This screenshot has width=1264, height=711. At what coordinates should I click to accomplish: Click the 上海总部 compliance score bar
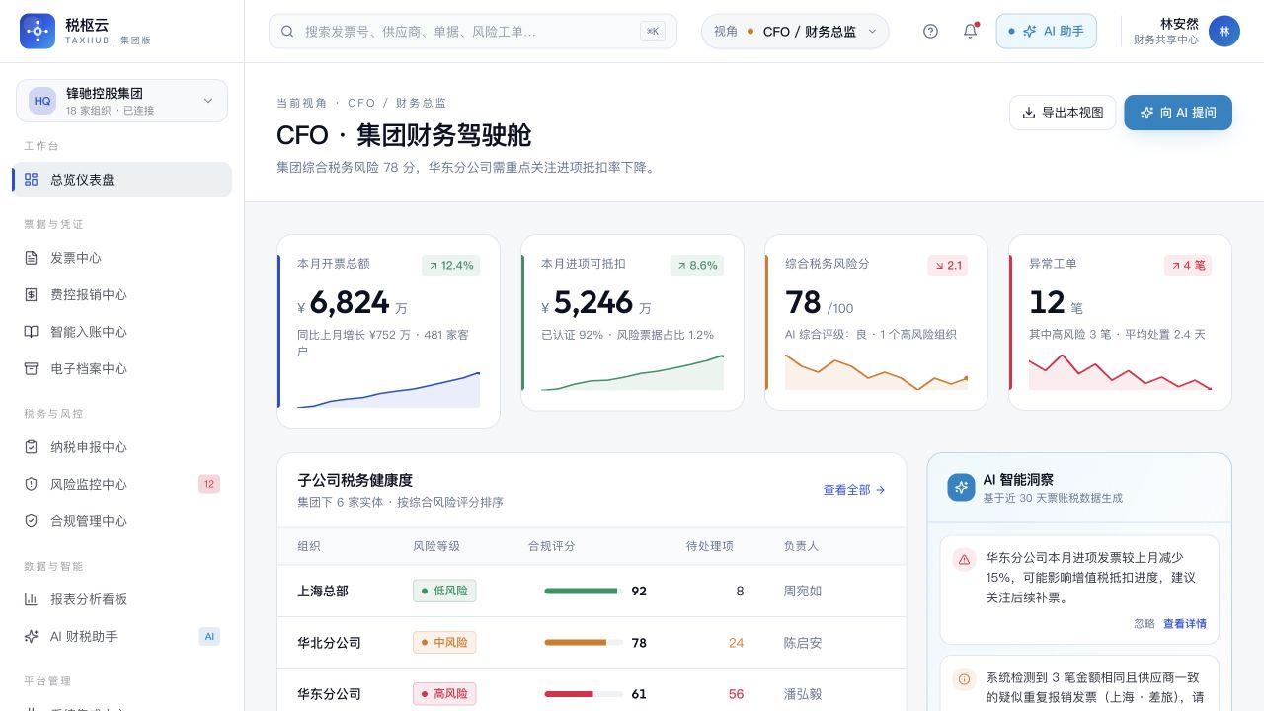pyautogui.click(x=584, y=591)
